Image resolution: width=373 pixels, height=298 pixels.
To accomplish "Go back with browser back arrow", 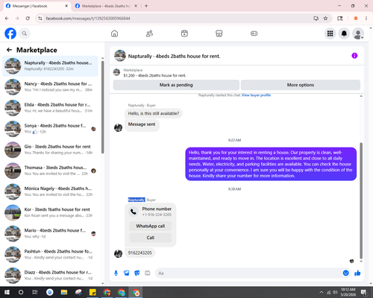I will [7, 19].
